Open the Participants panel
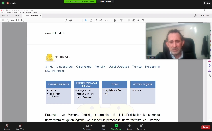The image size is (212, 131). (x=88, y=127)
